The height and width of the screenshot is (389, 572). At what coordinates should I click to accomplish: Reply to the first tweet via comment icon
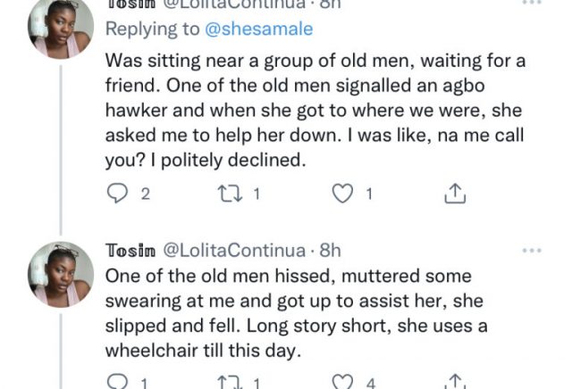[119, 194]
